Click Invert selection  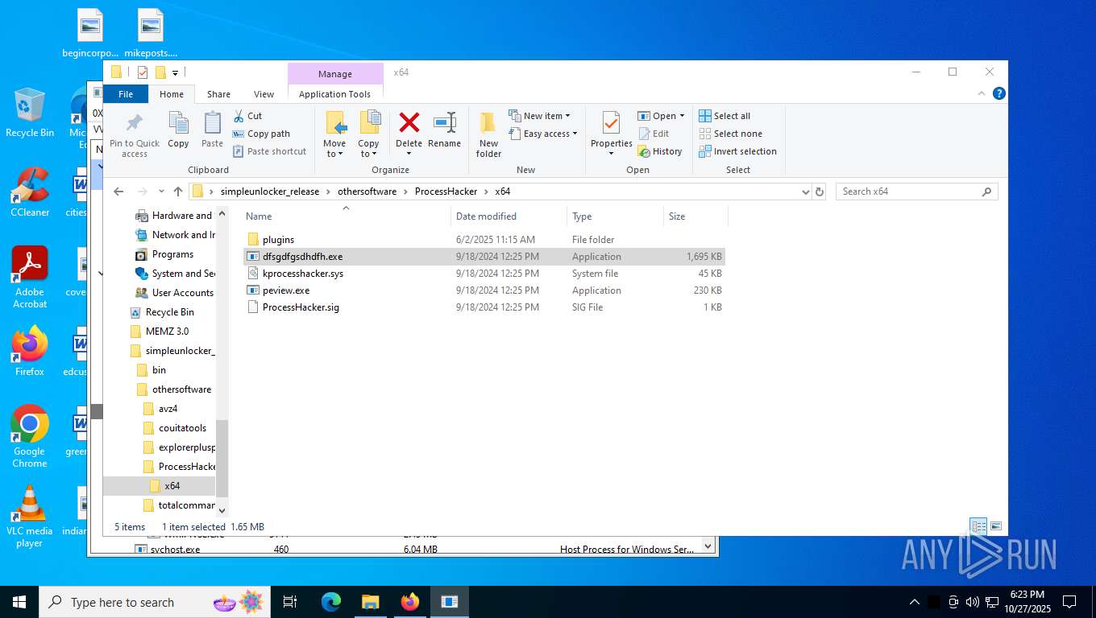(x=737, y=151)
